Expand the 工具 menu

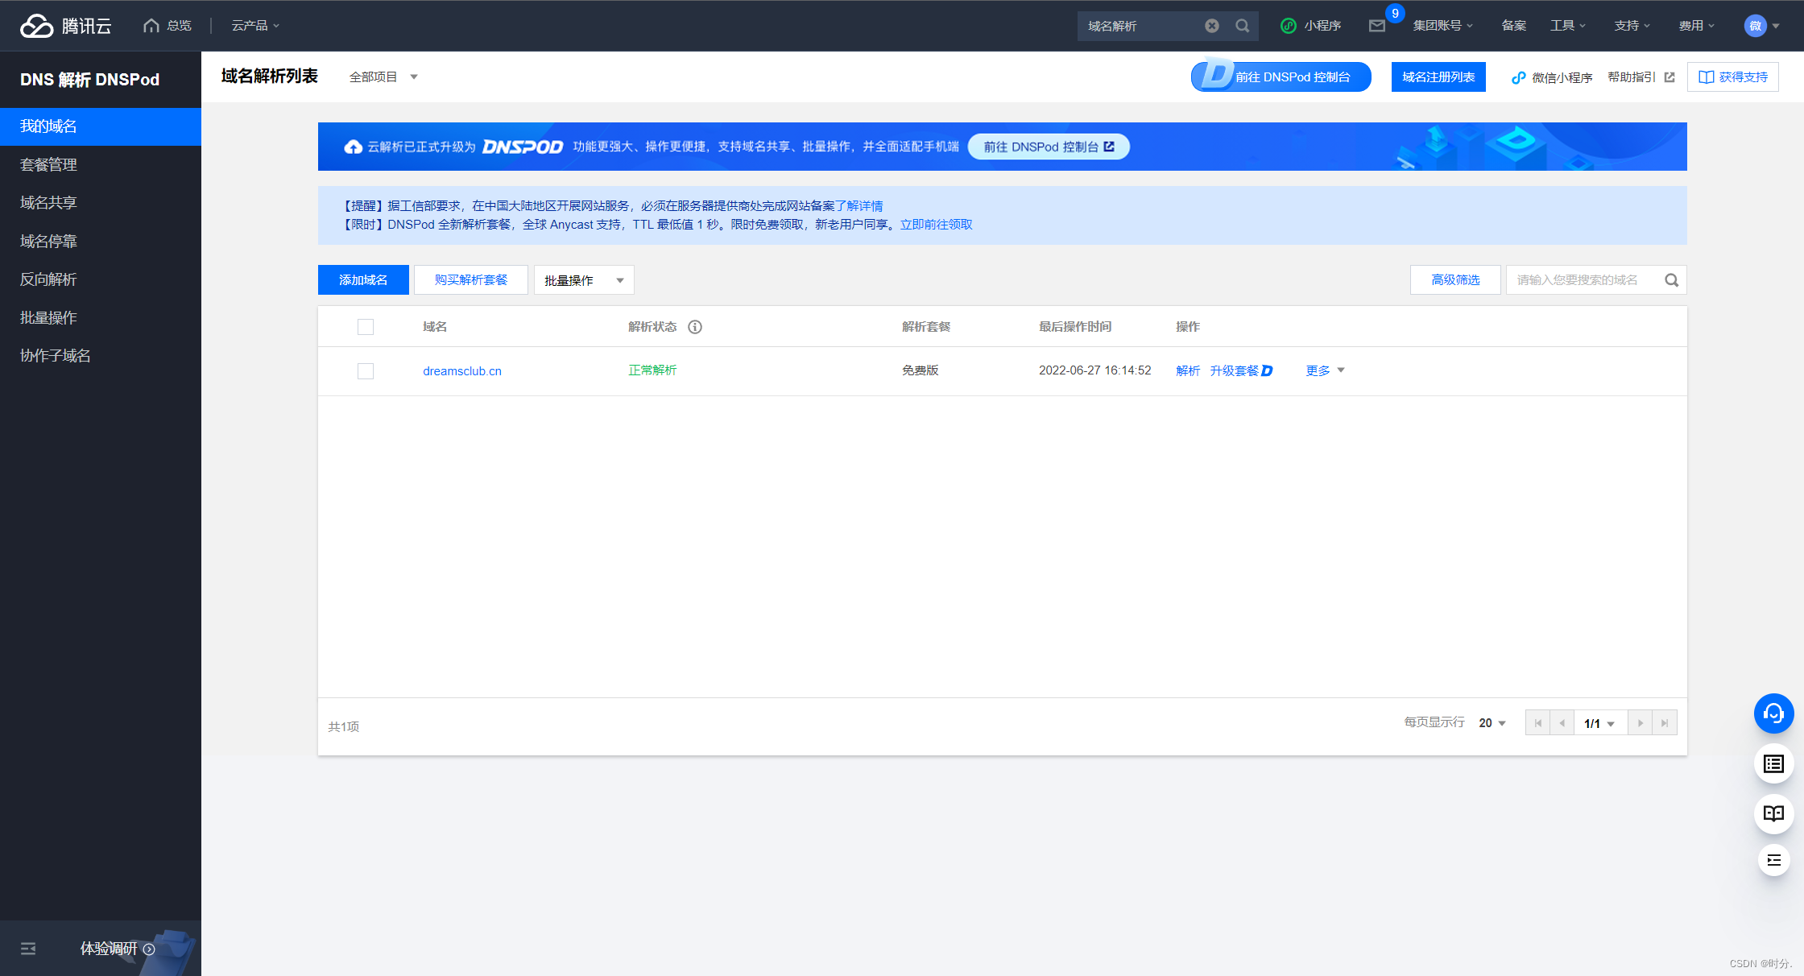click(x=1568, y=26)
